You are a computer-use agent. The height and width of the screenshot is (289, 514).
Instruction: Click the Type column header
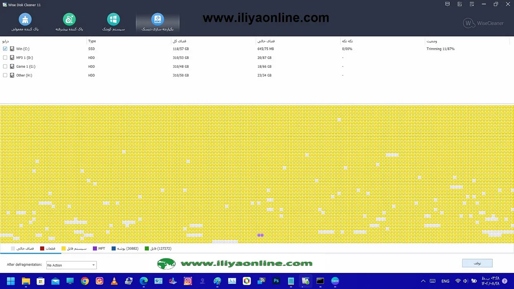coord(92,41)
